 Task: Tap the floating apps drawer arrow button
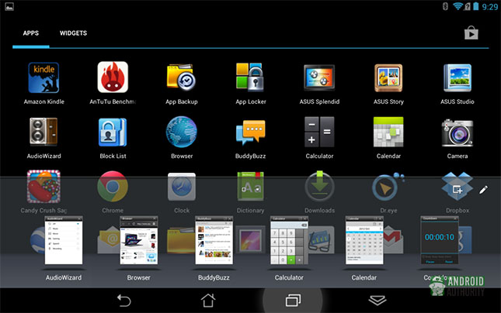click(x=377, y=300)
